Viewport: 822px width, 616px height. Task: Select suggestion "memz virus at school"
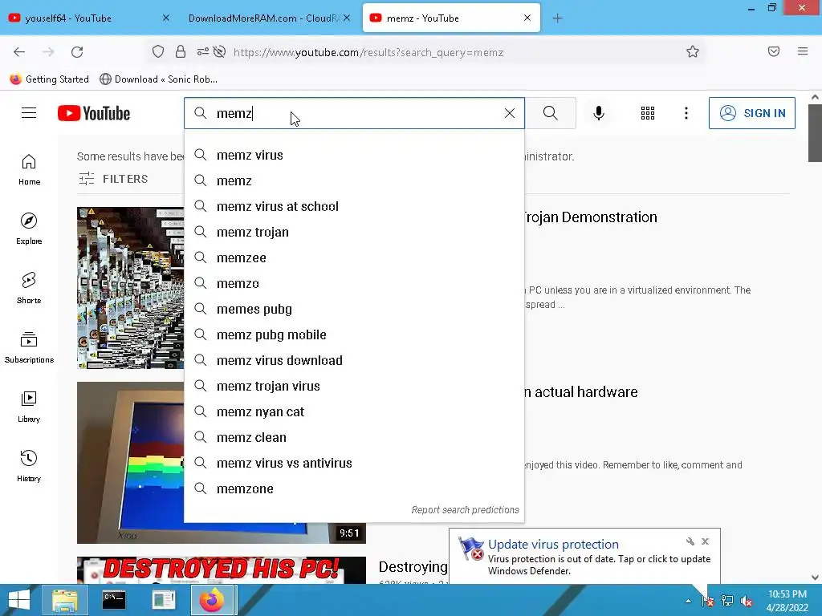(x=354, y=206)
